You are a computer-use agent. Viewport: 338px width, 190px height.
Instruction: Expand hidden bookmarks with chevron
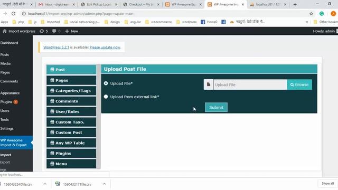click(x=306, y=22)
